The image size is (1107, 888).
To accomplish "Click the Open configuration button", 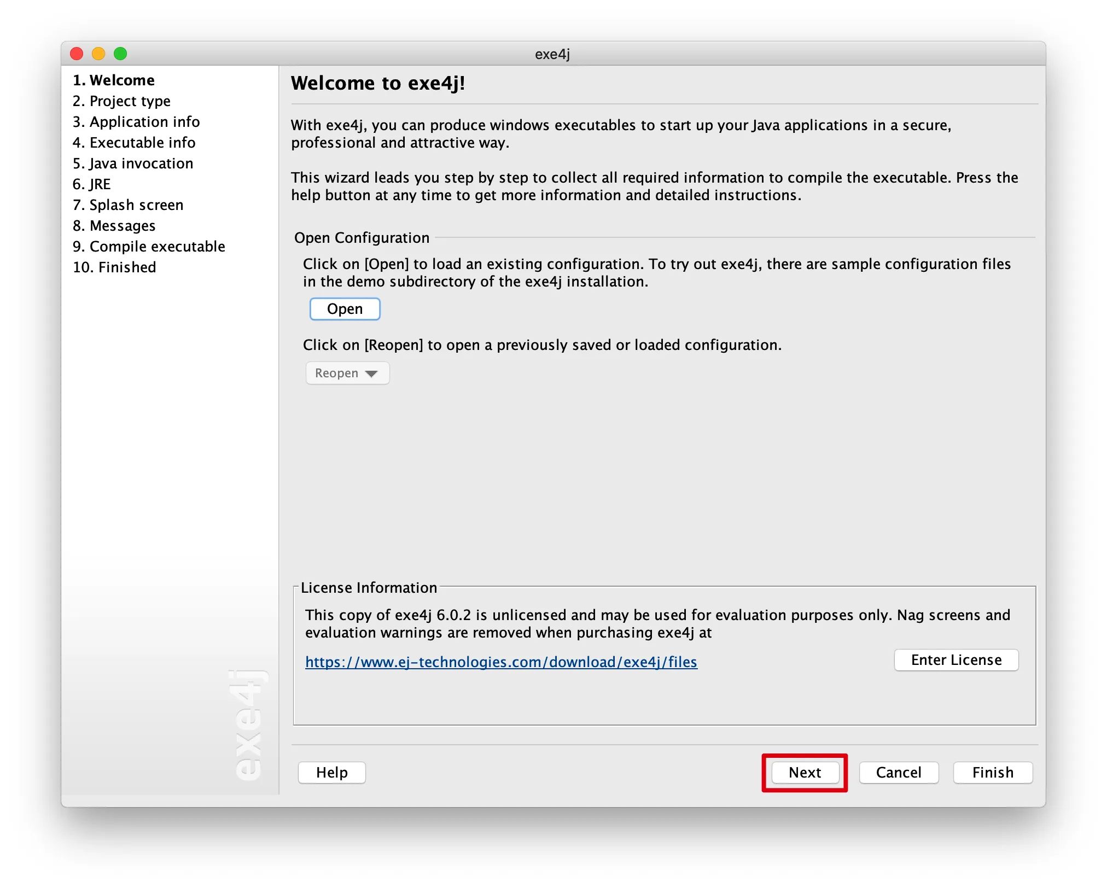I will coord(345,309).
